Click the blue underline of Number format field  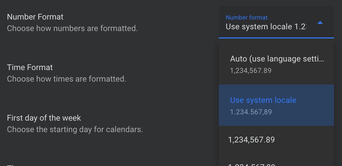click(276, 38)
